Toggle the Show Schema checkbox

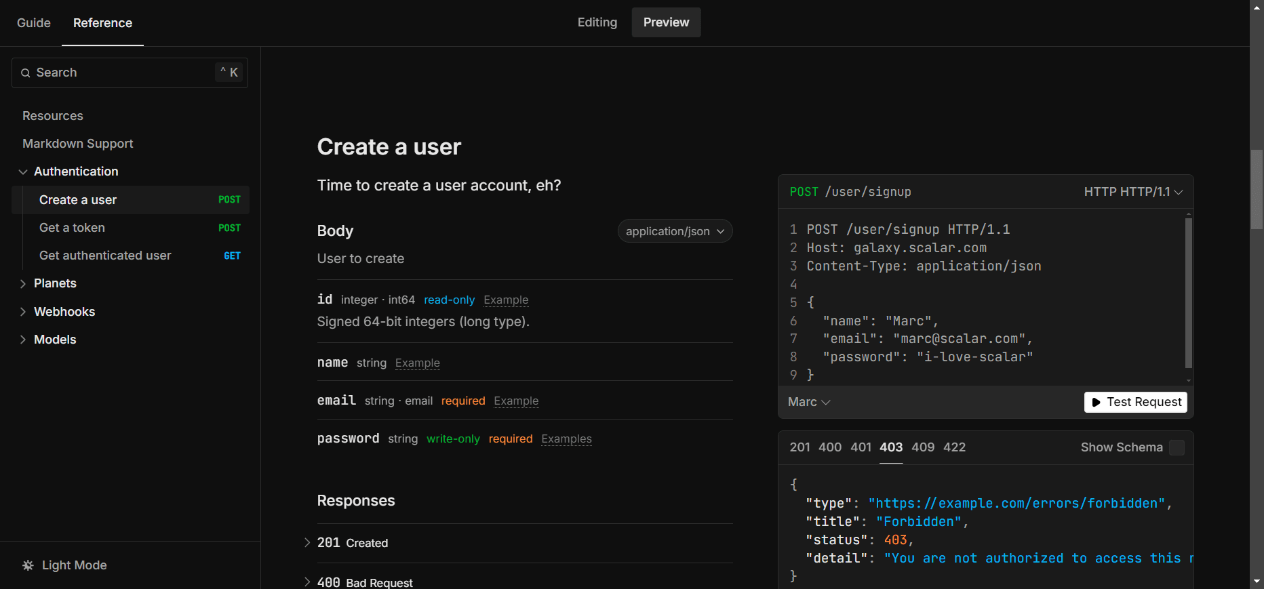[1177, 447]
